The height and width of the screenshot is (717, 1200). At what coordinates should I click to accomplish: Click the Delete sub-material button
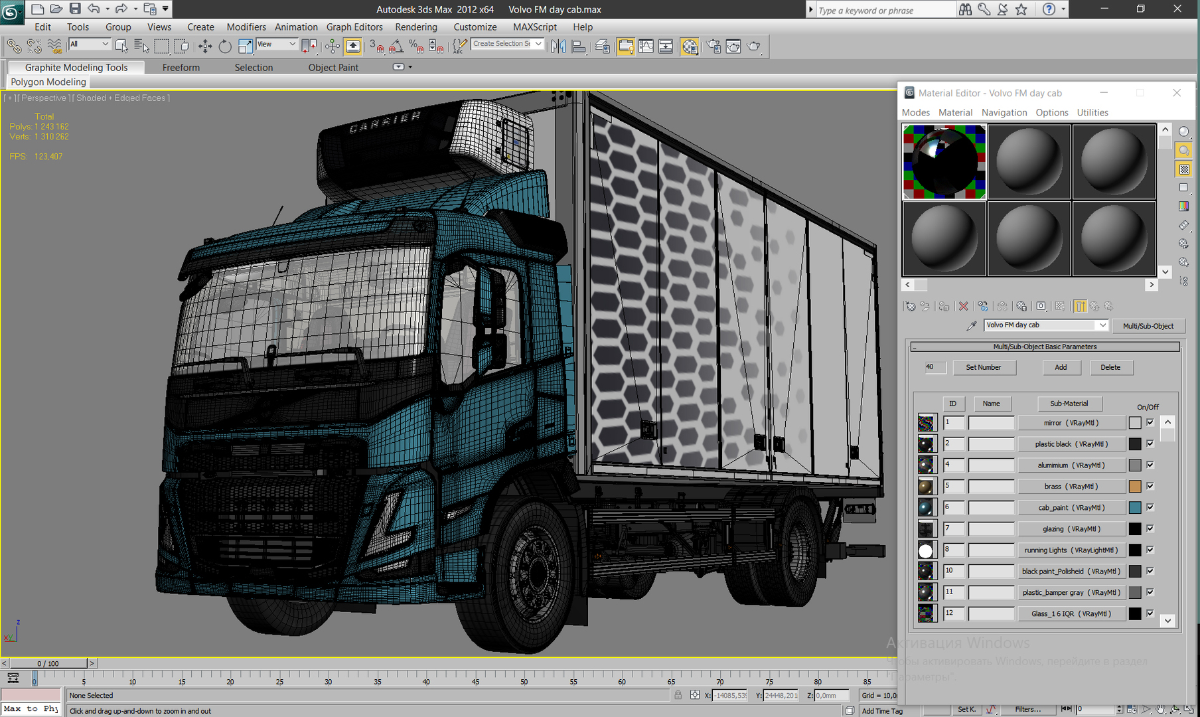(1110, 367)
